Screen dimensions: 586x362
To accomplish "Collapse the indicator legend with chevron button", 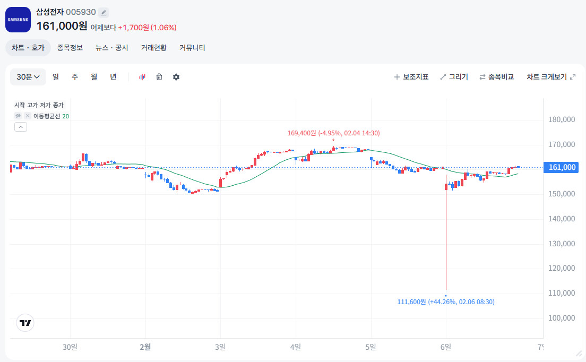I will pos(20,127).
